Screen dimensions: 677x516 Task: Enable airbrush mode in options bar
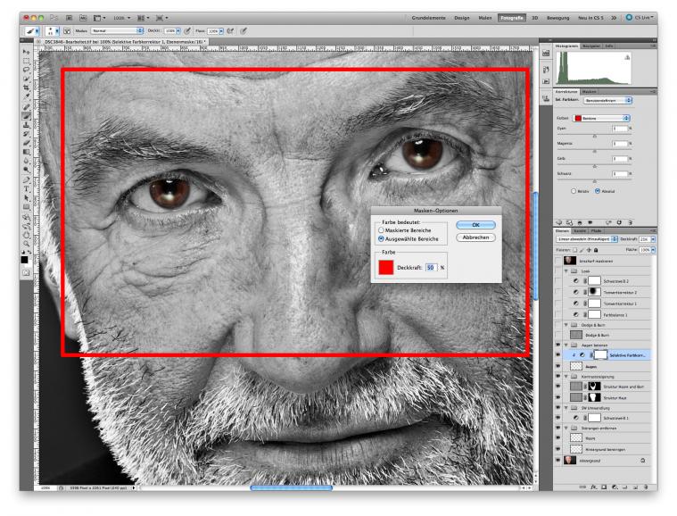(230, 31)
